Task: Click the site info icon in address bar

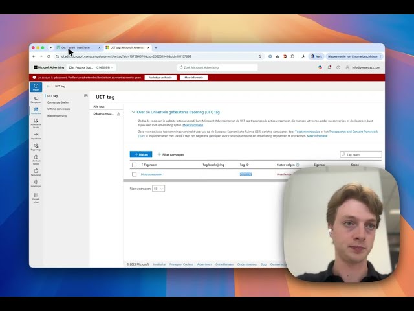Action: [x=58, y=56]
